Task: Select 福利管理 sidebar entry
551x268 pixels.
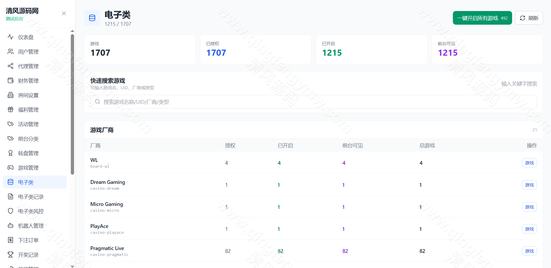Action: click(35, 110)
